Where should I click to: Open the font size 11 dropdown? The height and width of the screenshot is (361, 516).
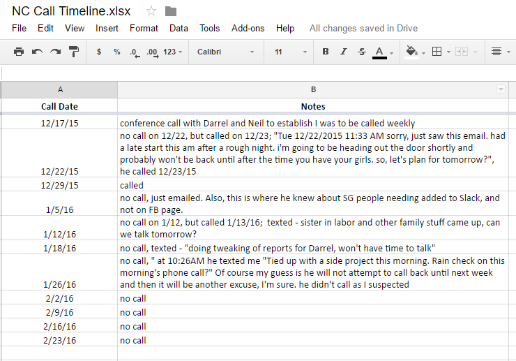291,52
